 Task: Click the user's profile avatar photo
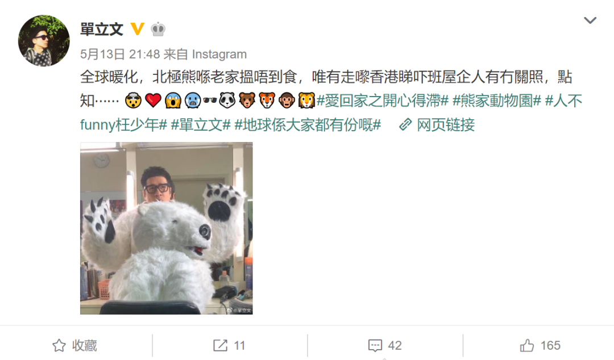pyautogui.click(x=44, y=41)
